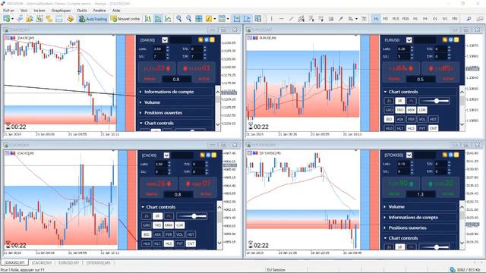Toggle TRD button in EURUSD chart controls

tap(400, 110)
